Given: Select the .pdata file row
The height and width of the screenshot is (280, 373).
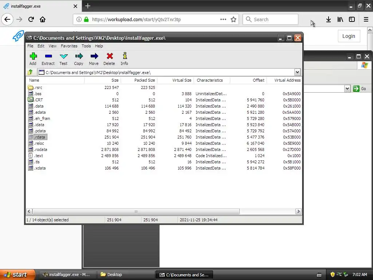Looking at the screenshot, I should click(164, 131).
